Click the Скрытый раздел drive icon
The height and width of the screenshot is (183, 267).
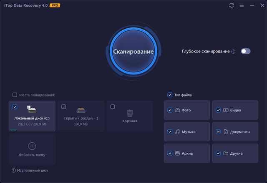point(81,111)
